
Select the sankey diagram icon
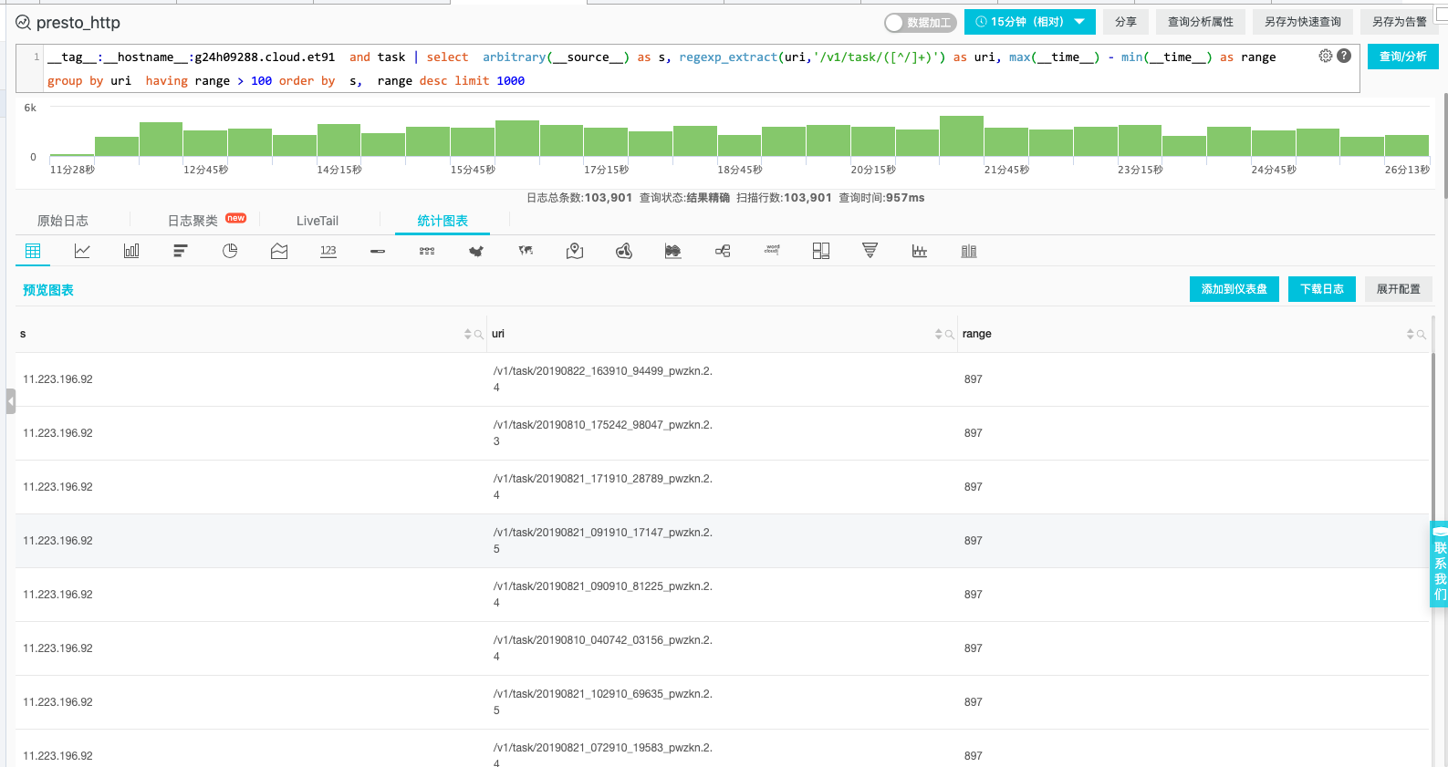tap(723, 251)
